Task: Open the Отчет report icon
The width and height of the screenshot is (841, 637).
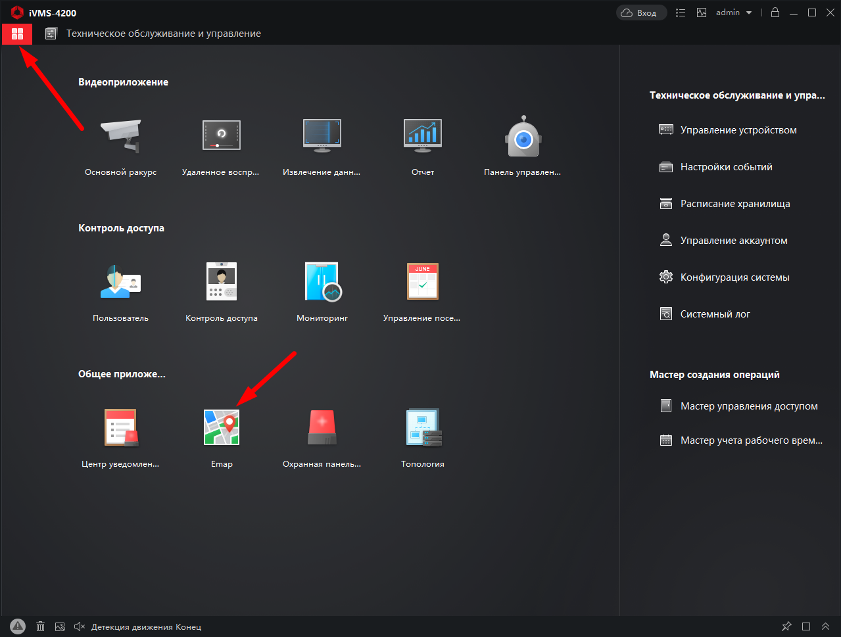Action: click(422, 136)
